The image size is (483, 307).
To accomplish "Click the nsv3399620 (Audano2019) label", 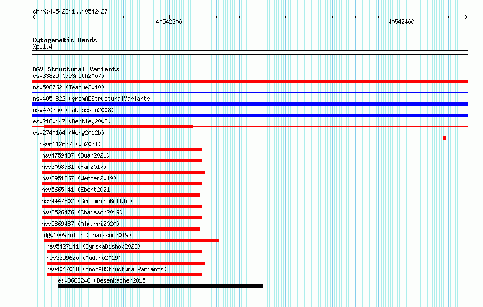I will click(84, 258).
